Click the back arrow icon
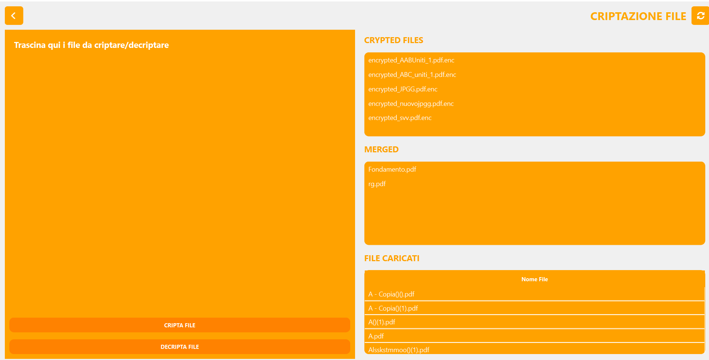The height and width of the screenshot is (360, 709). (14, 16)
